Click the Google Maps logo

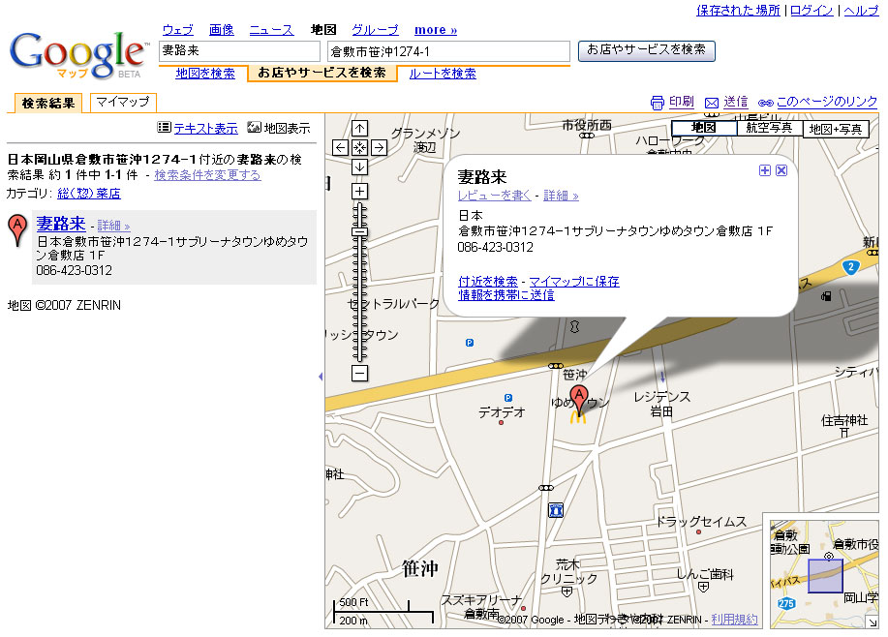coord(77,54)
